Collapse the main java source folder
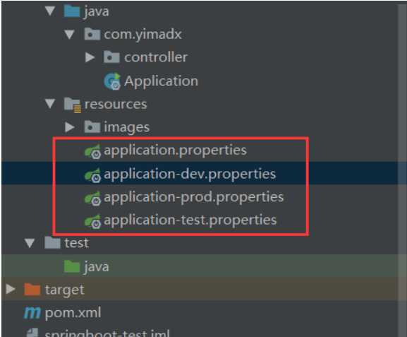Viewport: 407px width, 337px height. (50, 11)
